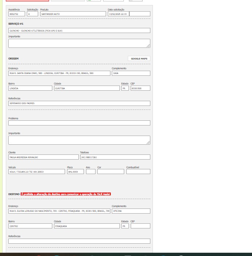Focus the Bairro field showing CENTRO

point(30,226)
